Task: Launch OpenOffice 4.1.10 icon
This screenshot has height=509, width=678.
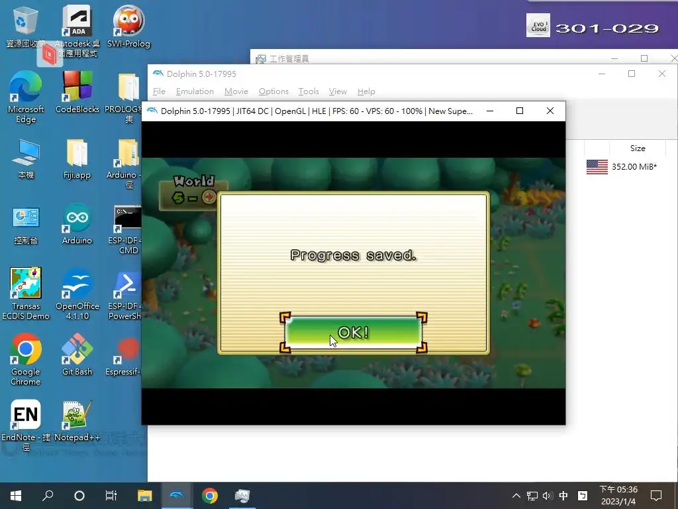Action: 77,294
